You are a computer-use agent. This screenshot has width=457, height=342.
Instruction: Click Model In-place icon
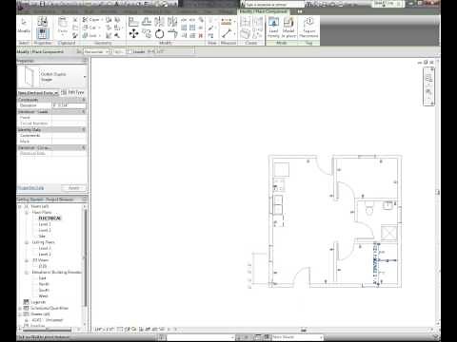pos(288,28)
